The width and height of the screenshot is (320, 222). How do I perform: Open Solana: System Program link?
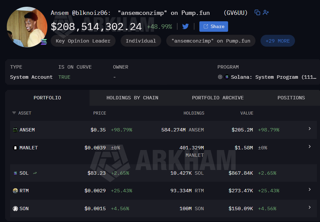pos(273,77)
